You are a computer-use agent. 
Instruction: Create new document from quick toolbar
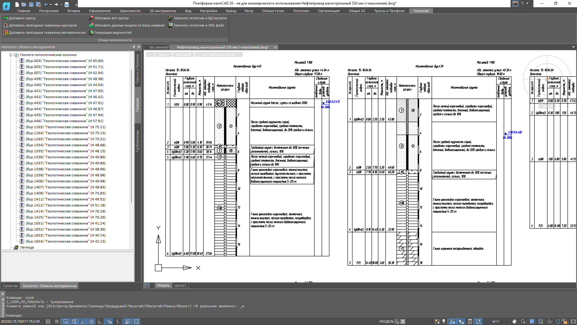pos(17,4)
